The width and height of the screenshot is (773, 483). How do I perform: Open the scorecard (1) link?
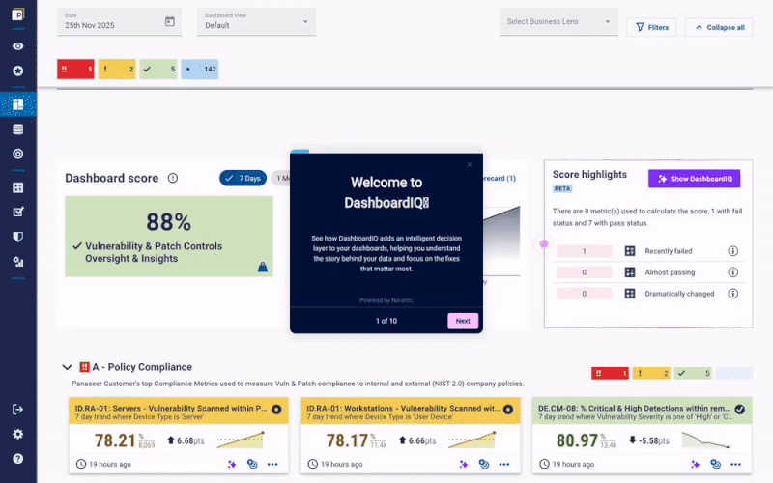[x=499, y=178]
